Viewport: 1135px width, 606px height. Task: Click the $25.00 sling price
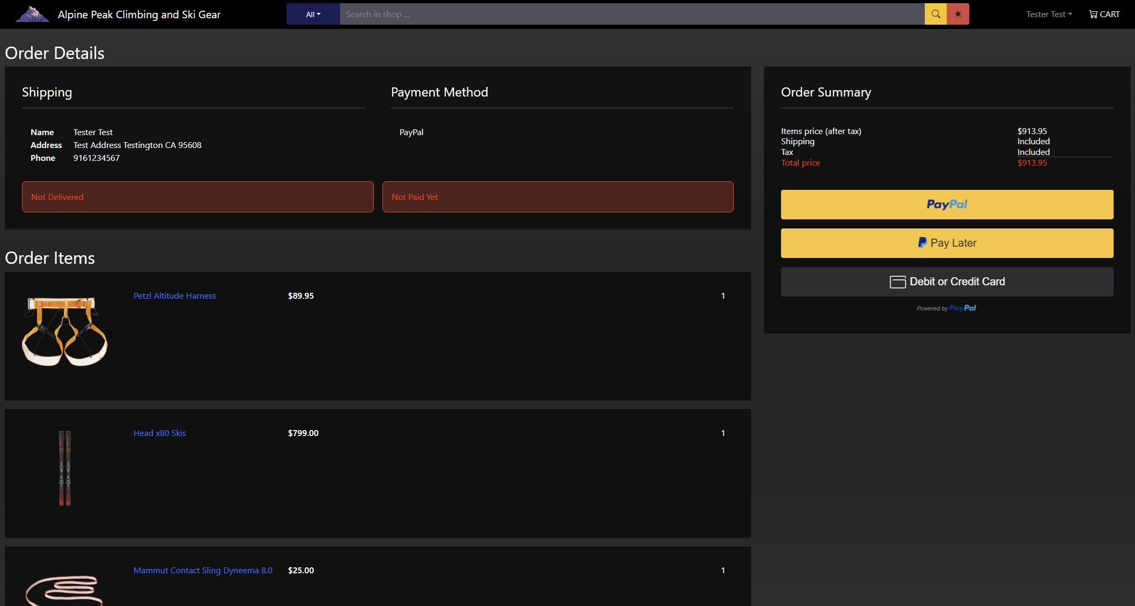pos(301,571)
